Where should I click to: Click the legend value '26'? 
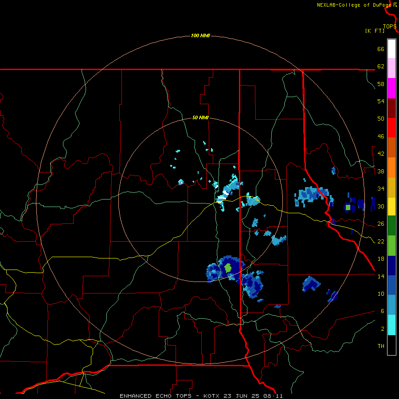381,224
